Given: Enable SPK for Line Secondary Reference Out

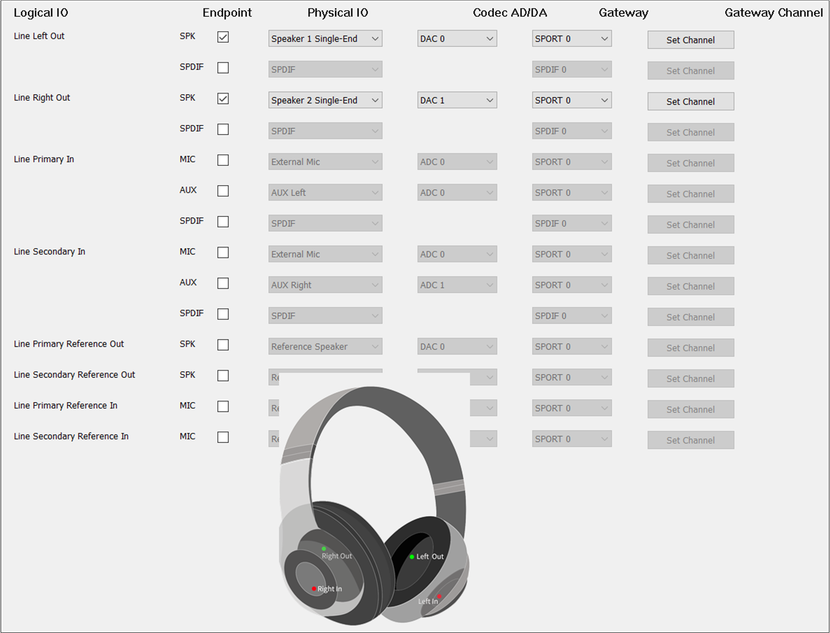Looking at the screenshot, I should 223,376.
